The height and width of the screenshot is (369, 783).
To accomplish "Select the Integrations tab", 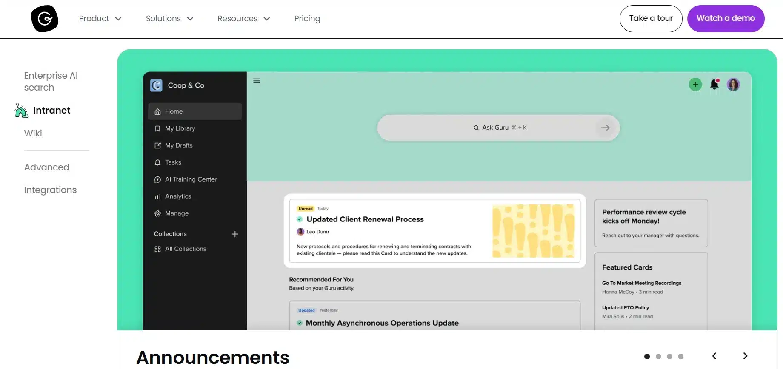I will coord(50,190).
